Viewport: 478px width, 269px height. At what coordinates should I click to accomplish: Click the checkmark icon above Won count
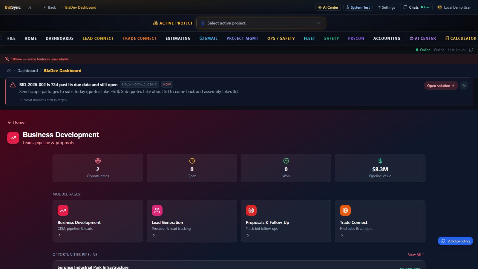pos(286,161)
